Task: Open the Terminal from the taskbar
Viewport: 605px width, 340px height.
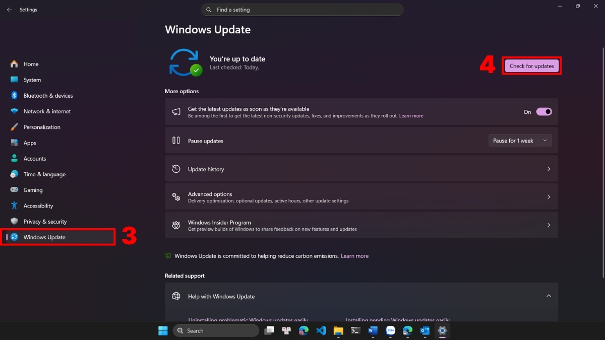Action: pos(355,330)
